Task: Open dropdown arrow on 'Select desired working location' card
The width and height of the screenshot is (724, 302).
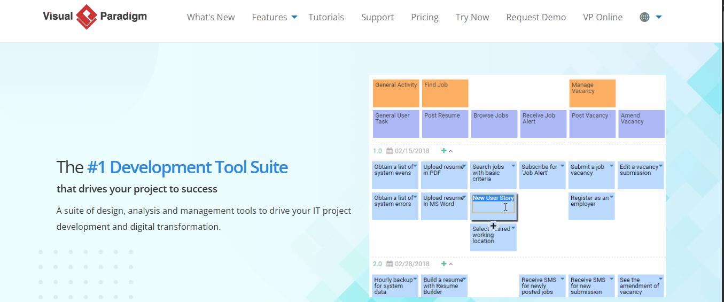Action: tap(513, 228)
